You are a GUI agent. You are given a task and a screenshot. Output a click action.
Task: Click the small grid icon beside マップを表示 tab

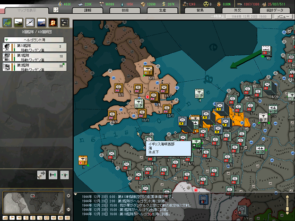point(56,10)
